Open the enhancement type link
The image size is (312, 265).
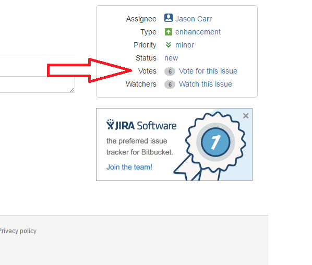(198, 32)
